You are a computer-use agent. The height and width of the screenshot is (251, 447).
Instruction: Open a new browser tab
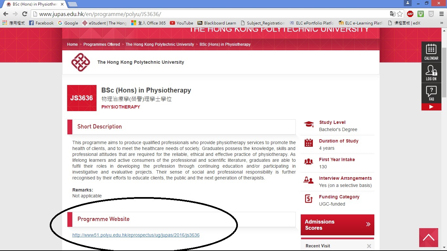[72, 4]
